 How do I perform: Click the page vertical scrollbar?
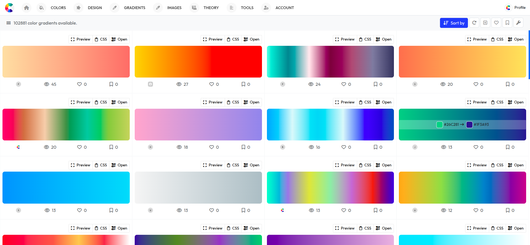point(529,55)
